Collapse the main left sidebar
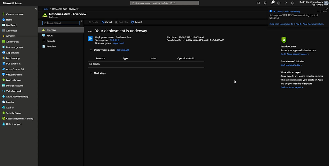329x166 pixels. (36, 9)
